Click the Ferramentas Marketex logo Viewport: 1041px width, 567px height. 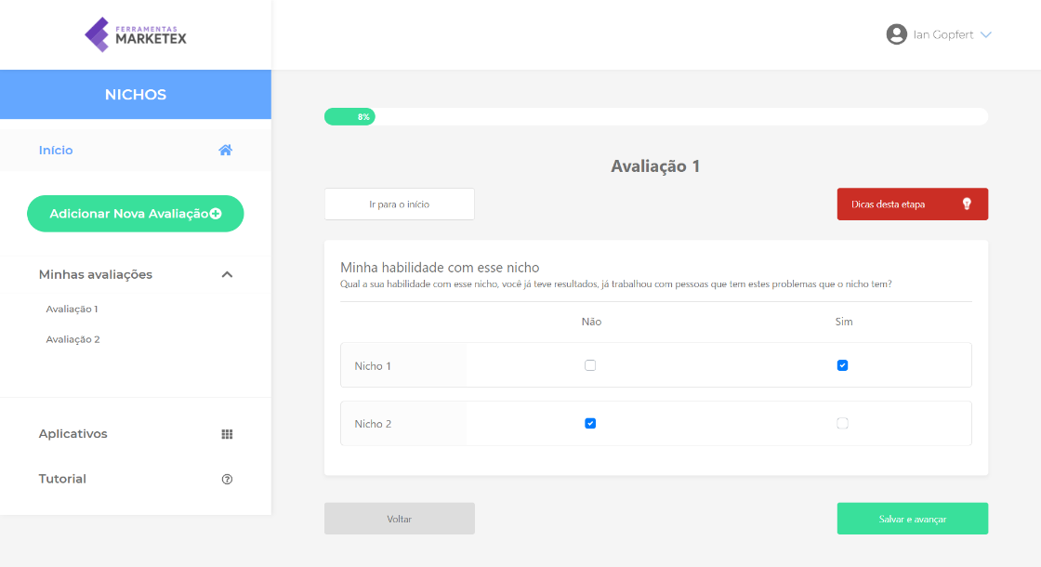click(136, 34)
